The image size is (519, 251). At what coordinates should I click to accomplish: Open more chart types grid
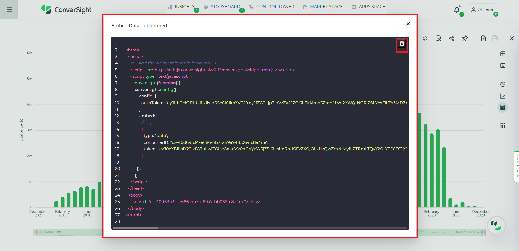tap(503, 125)
